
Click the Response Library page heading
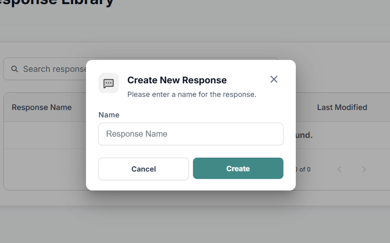58,2
